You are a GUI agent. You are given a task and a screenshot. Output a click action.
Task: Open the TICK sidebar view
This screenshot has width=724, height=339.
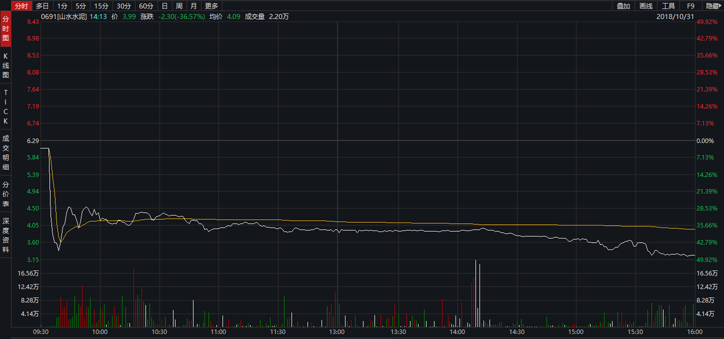5,107
